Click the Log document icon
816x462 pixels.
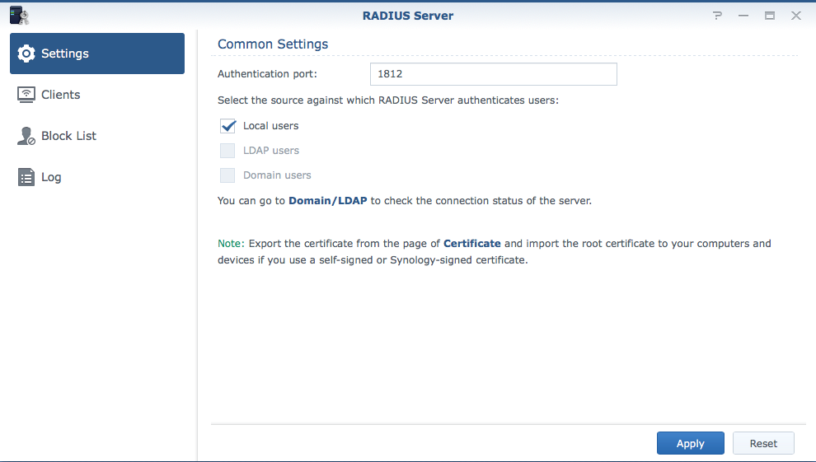coord(26,177)
